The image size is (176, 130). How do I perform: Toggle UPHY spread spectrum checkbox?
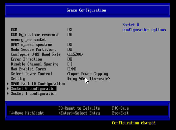point(70,44)
